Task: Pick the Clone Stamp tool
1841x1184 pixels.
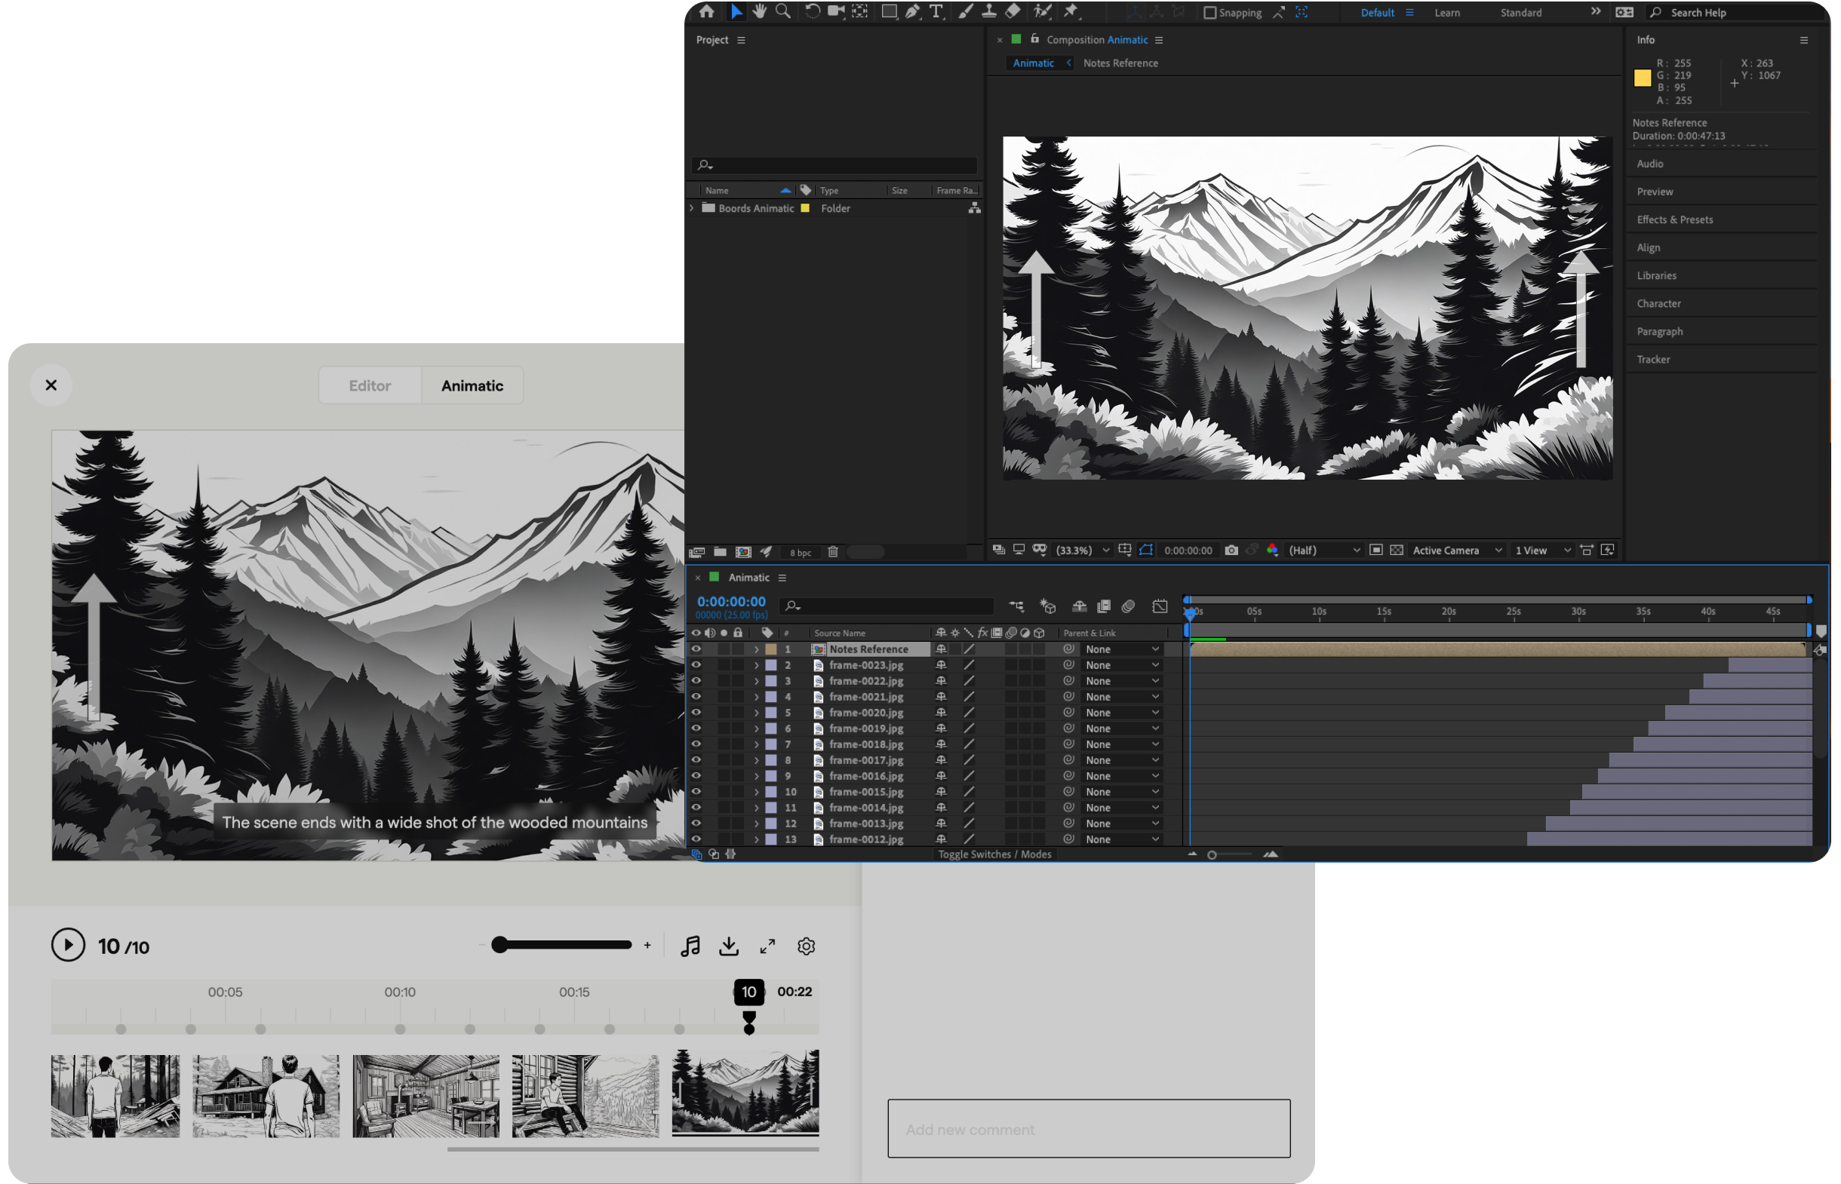Action: click(x=989, y=11)
